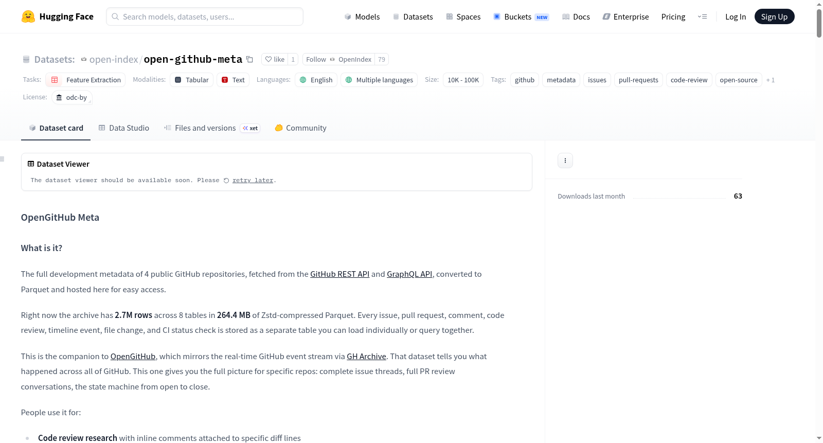
Task: Open the Files and versions tab
Action: coord(212,128)
